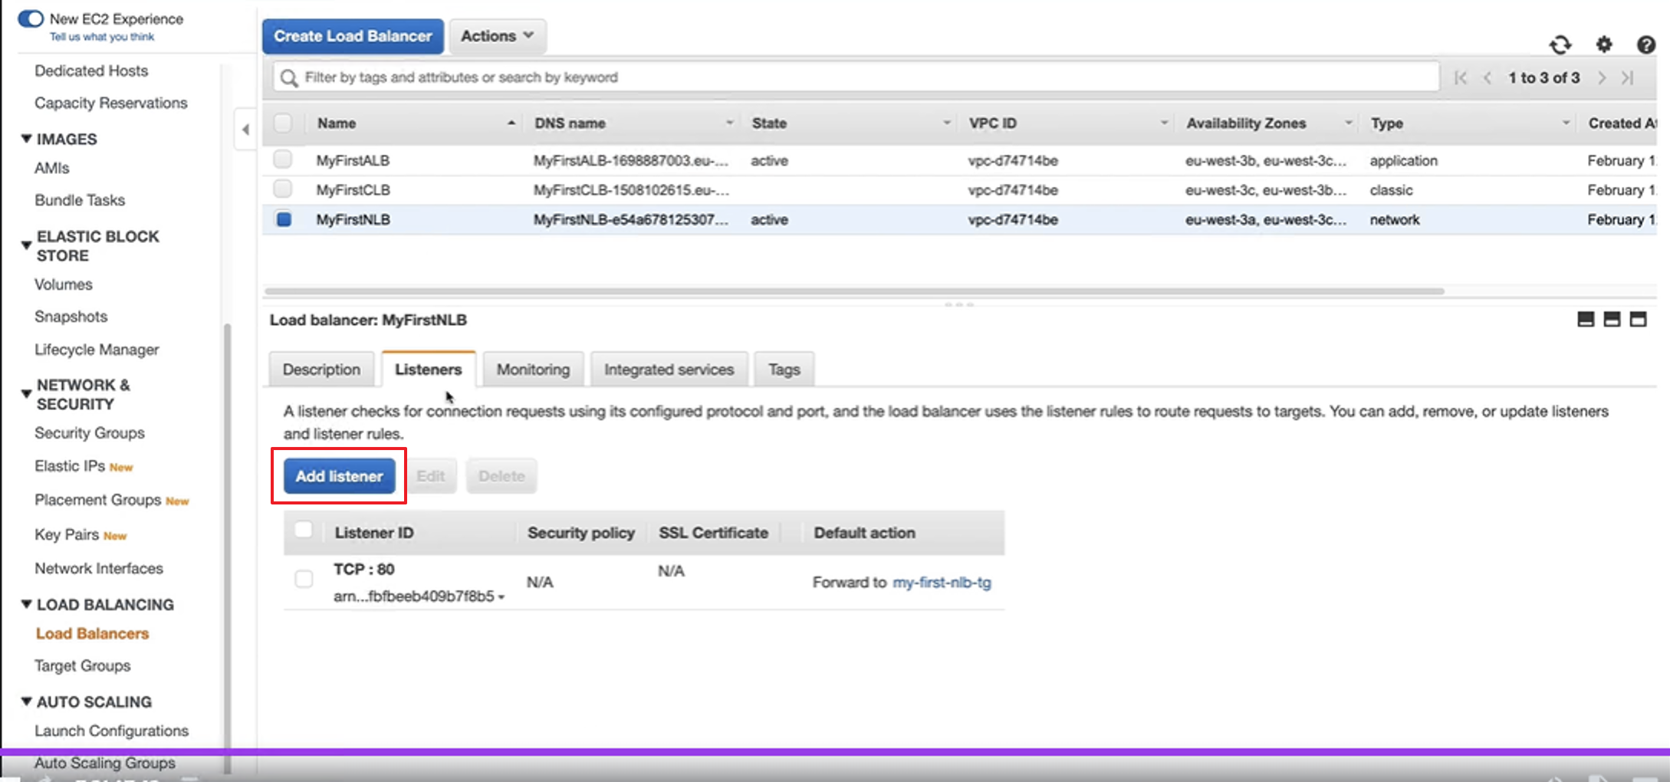Image resolution: width=1670 pixels, height=782 pixels.
Task: Expand the listener ARN dropdown arrow
Action: 501,597
